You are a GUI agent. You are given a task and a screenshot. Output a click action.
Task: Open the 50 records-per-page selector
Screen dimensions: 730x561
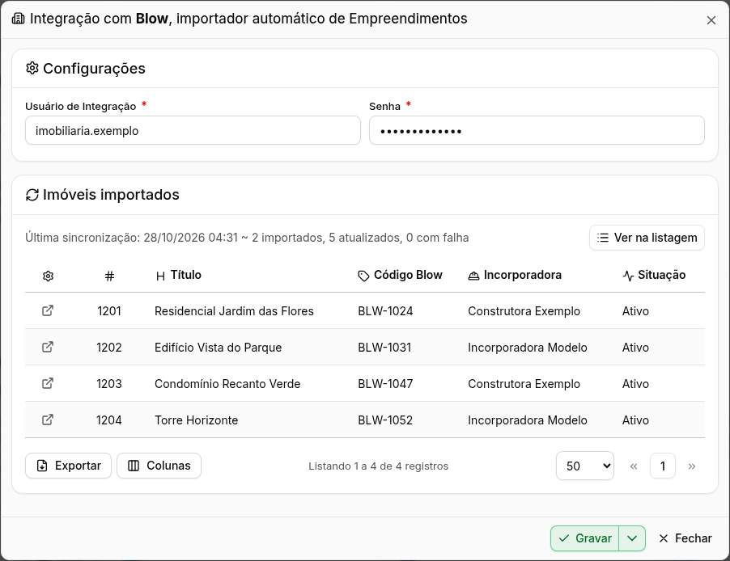coord(585,466)
